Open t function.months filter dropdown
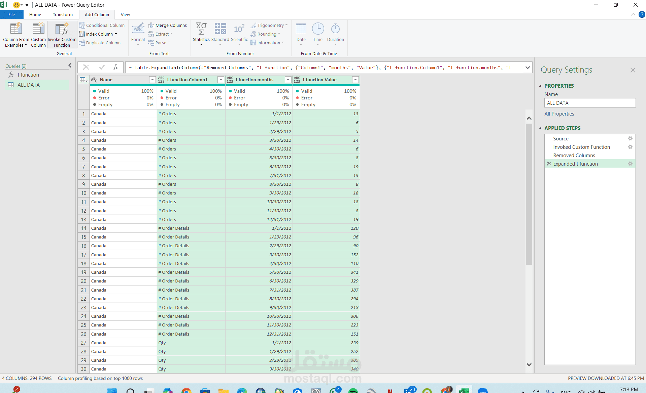This screenshot has width=646, height=393. [288, 80]
